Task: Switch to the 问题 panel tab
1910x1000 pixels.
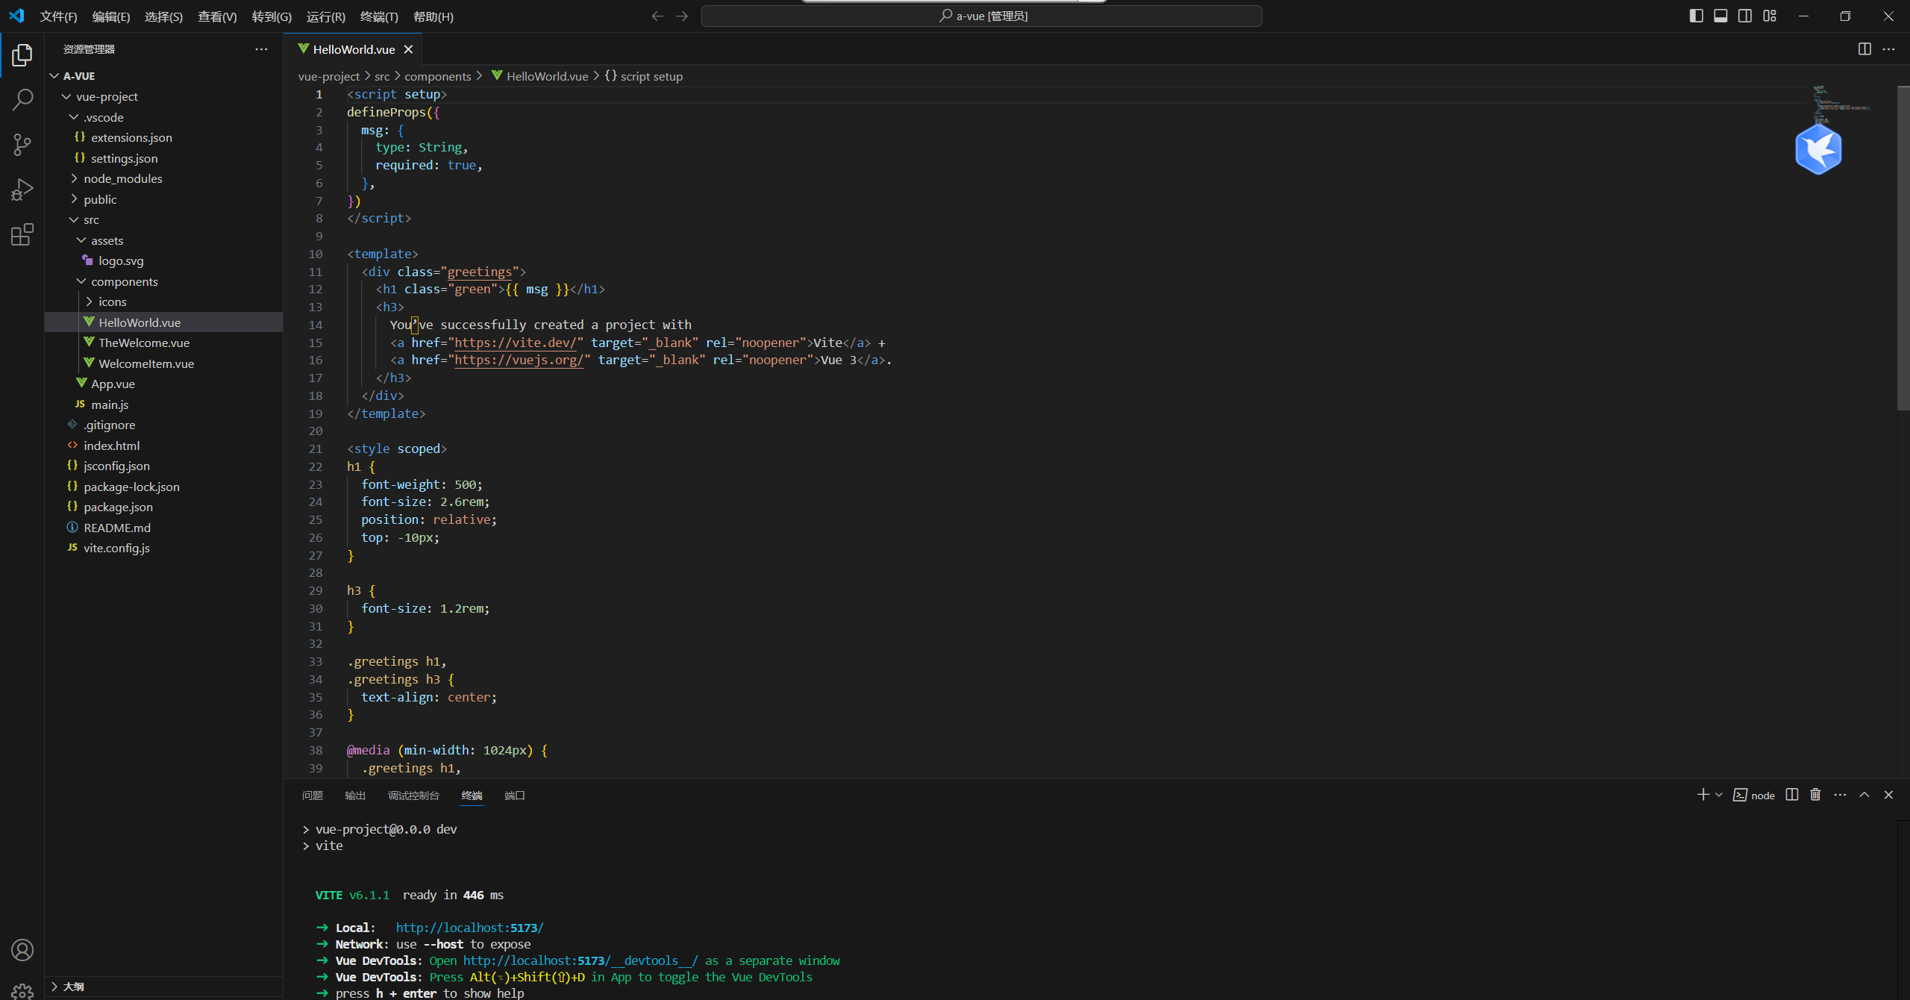Action: [313, 796]
